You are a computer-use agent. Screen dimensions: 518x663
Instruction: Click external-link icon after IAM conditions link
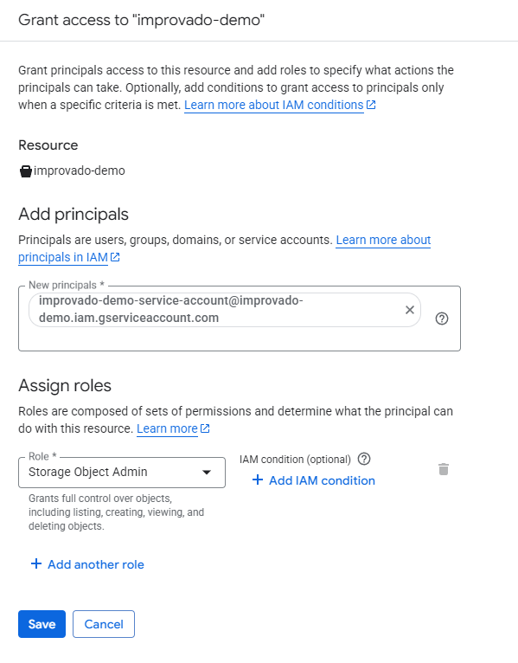click(x=371, y=105)
